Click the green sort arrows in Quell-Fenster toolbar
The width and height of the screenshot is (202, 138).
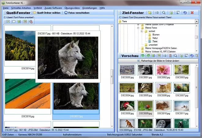point(19,22)
